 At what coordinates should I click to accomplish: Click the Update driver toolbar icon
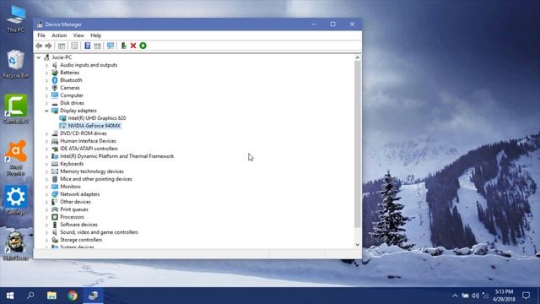(124, 46)
